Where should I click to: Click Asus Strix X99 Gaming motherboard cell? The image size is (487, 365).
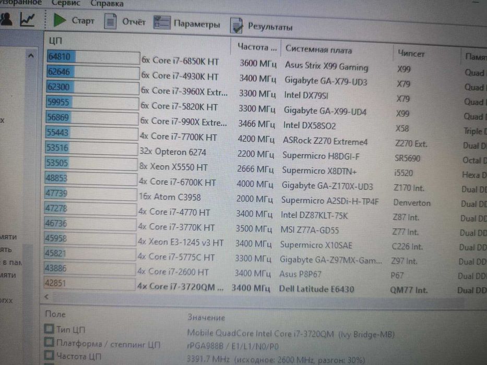(326, 66)
